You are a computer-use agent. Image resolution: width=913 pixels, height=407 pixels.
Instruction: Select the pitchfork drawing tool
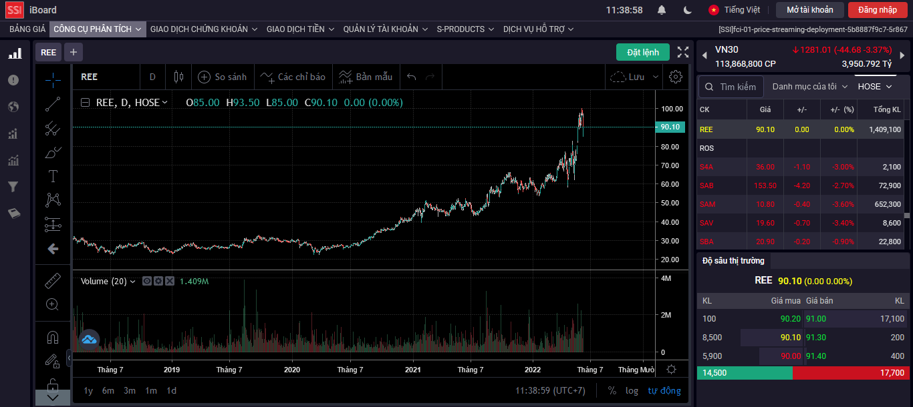point(53,128)
